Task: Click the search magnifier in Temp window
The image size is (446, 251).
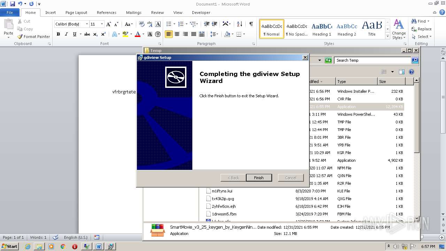Action: pyautogui.click(x=415, y=60)
